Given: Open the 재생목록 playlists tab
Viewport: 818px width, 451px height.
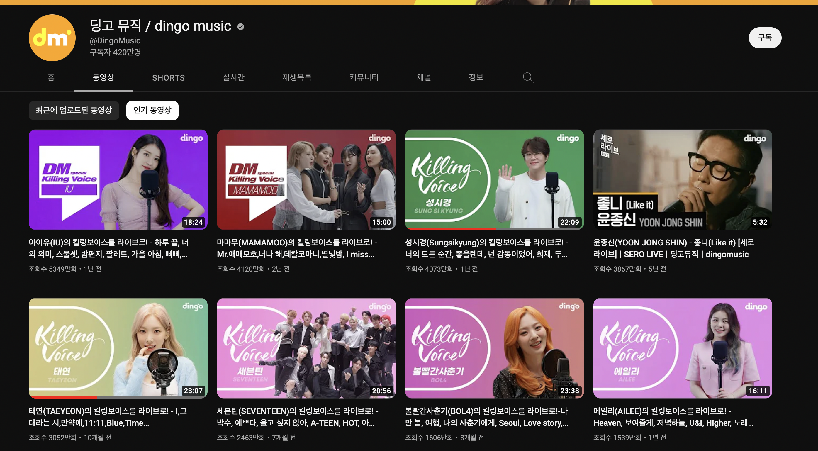Looking at the screenshot, I should click(297, 77).
